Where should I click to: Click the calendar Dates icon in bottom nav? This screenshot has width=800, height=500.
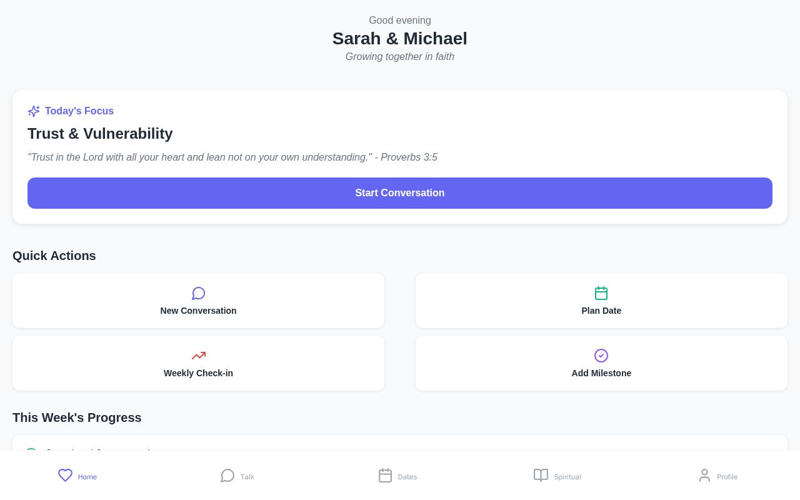click(385, 476)
